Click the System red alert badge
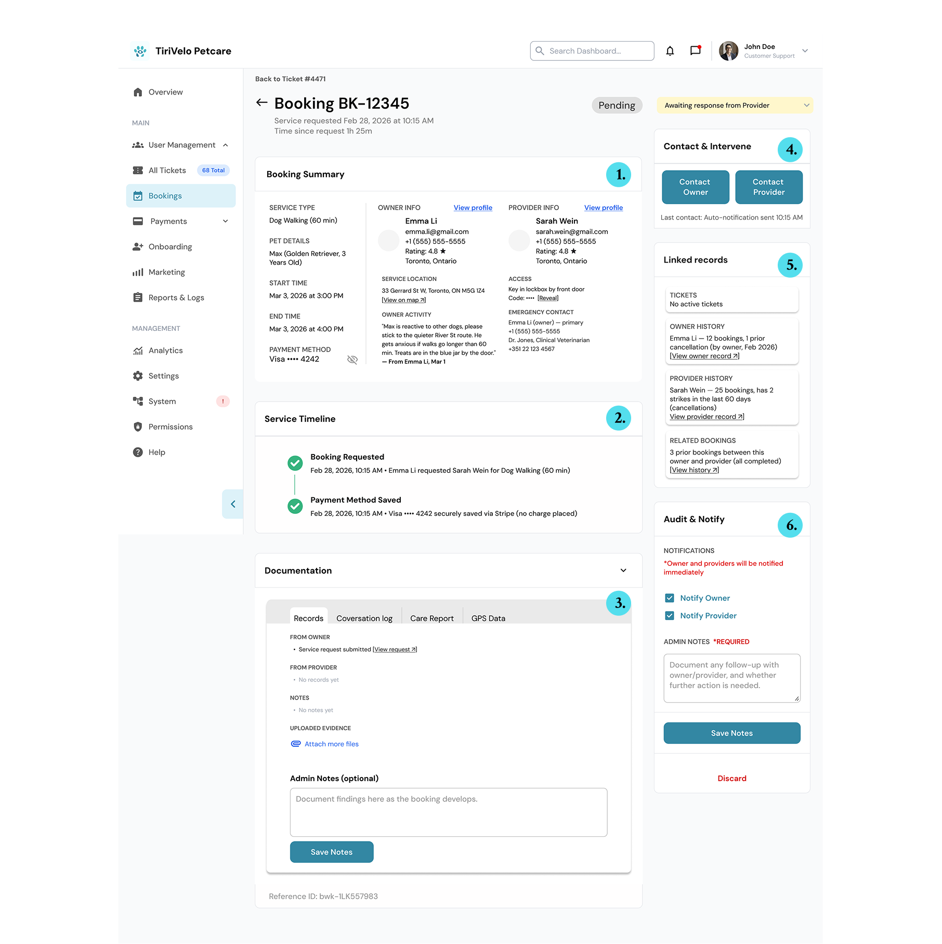Image resolution: width=942 pixels, height=944 pixels. coord(223,402)
